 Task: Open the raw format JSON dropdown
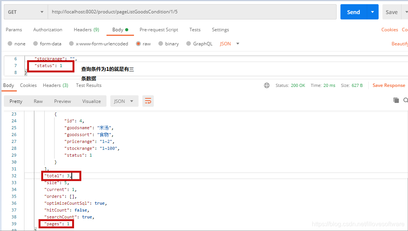pos(229,44)
